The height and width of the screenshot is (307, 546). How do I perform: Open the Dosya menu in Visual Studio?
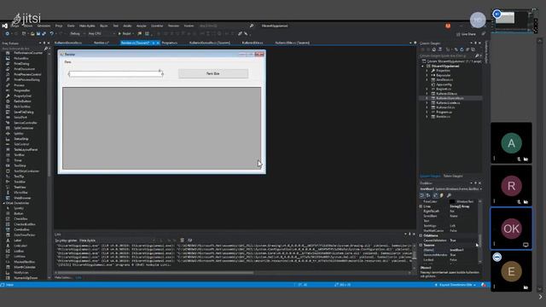point(15,26)
